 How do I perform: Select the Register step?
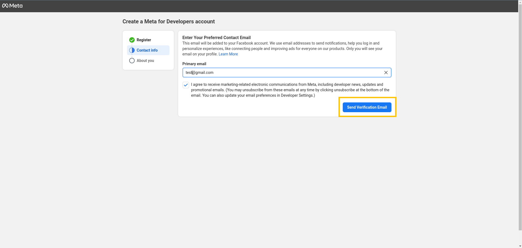click(x=148, y=40)
